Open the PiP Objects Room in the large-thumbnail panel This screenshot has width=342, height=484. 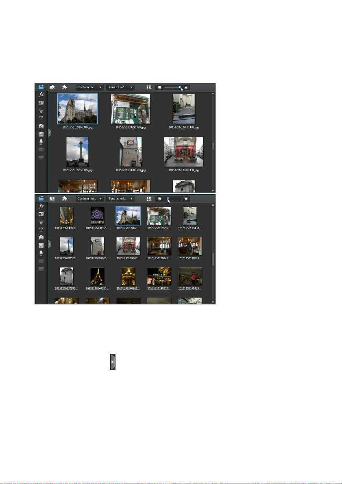pos(41,103)
